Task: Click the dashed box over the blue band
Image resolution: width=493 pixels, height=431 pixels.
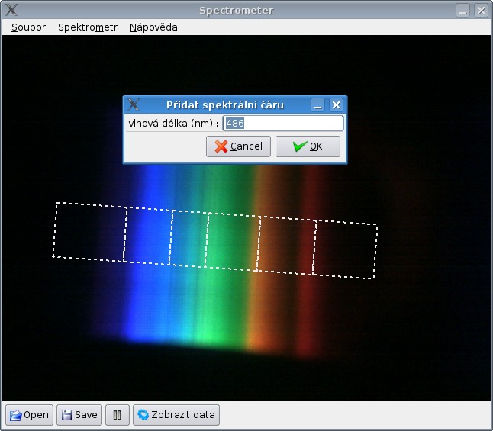Action: (149, 236)
